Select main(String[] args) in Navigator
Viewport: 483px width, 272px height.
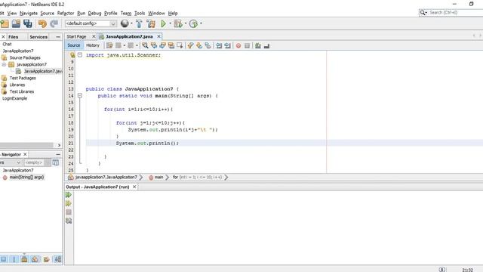[x=26, y=178]
